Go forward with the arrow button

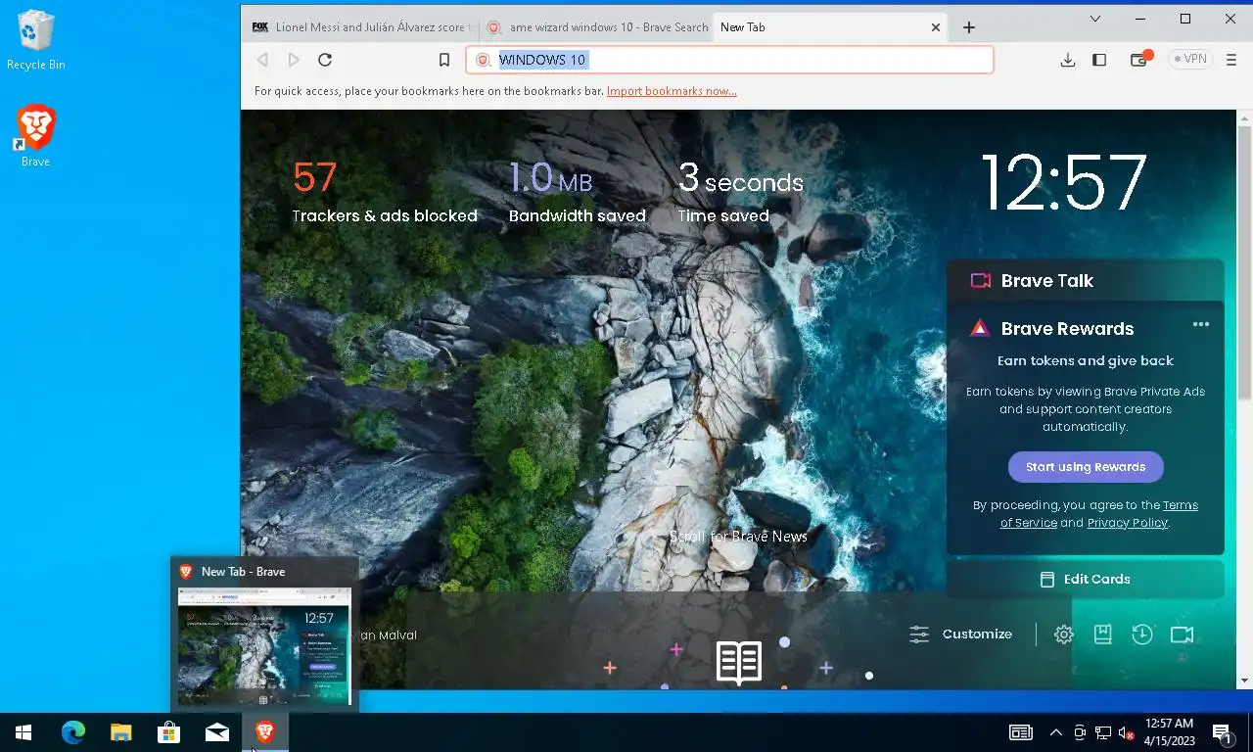coord(294,60)
